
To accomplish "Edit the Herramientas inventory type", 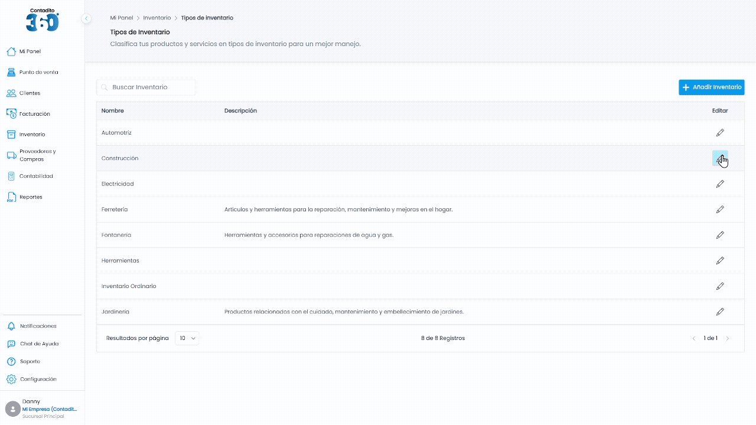I will (x=720, y=260).
